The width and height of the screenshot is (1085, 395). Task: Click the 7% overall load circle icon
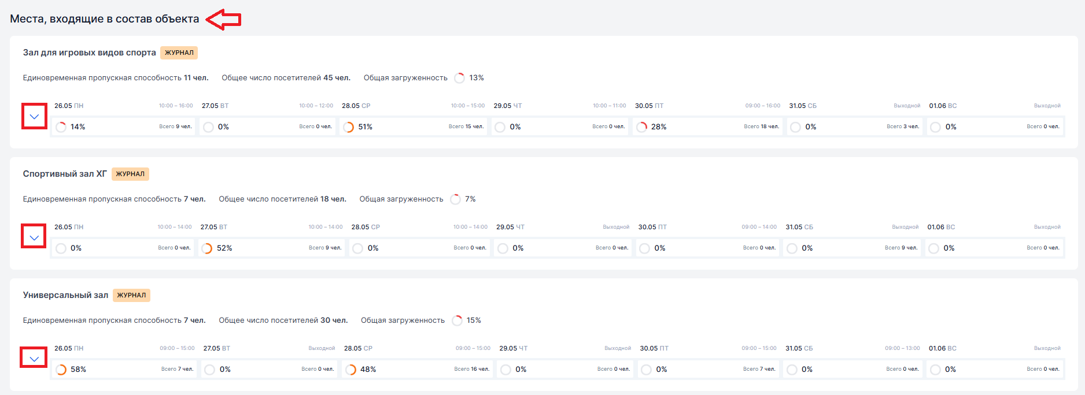455,199
